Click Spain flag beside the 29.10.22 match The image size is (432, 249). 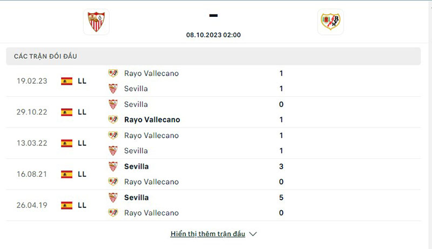click(67, 112)
